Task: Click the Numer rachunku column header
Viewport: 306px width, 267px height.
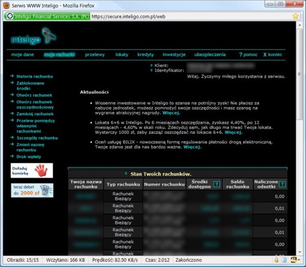Action: 164,184
